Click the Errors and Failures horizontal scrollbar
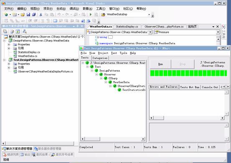Image resolution: width=231 pixels, height=163 pixels. pyautogui.click(x=187, y=118)
